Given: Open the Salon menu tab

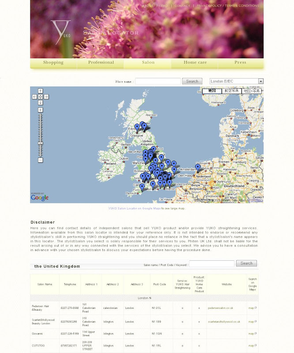Looking at the screenshot, I should pos(148,62).
